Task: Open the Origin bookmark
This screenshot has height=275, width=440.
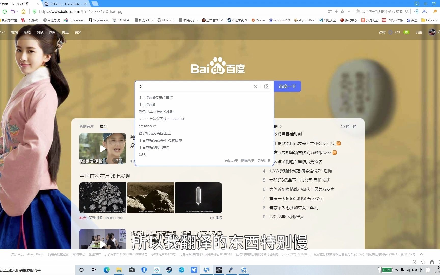Action: 258,20
